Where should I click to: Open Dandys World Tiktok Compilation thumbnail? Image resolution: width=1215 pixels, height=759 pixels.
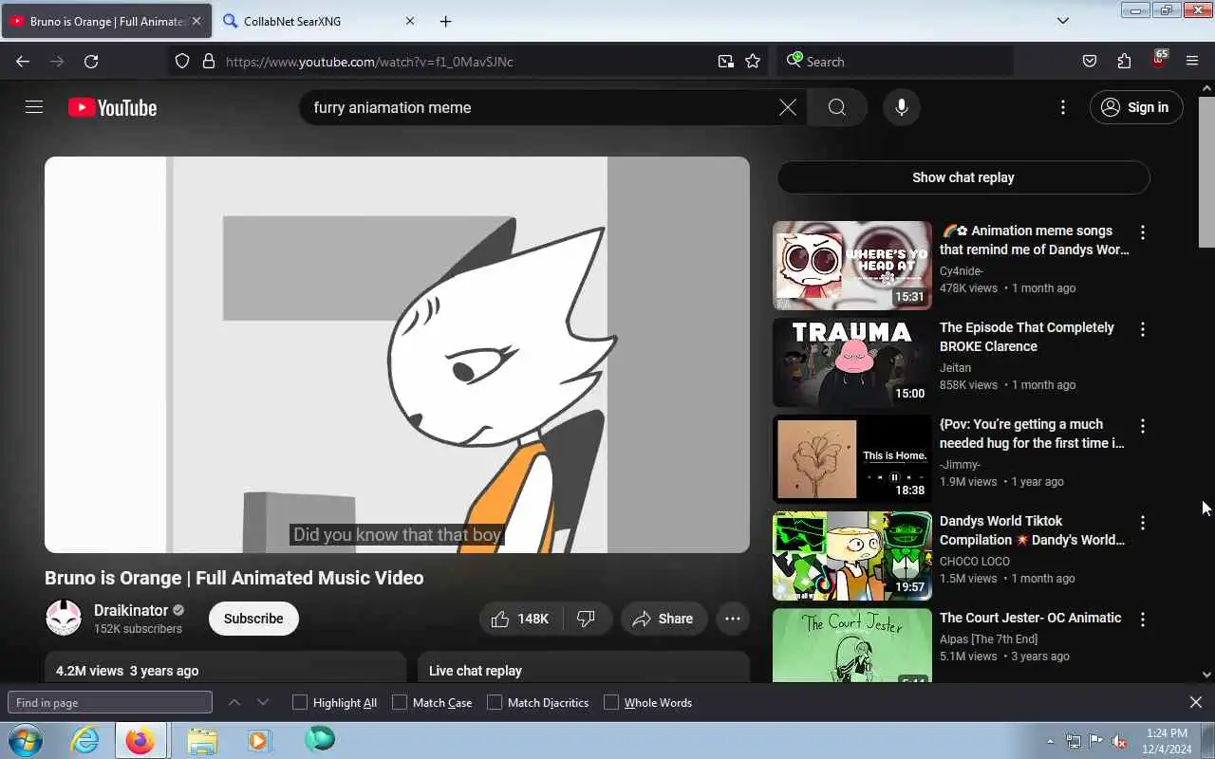tap(852, 555)
